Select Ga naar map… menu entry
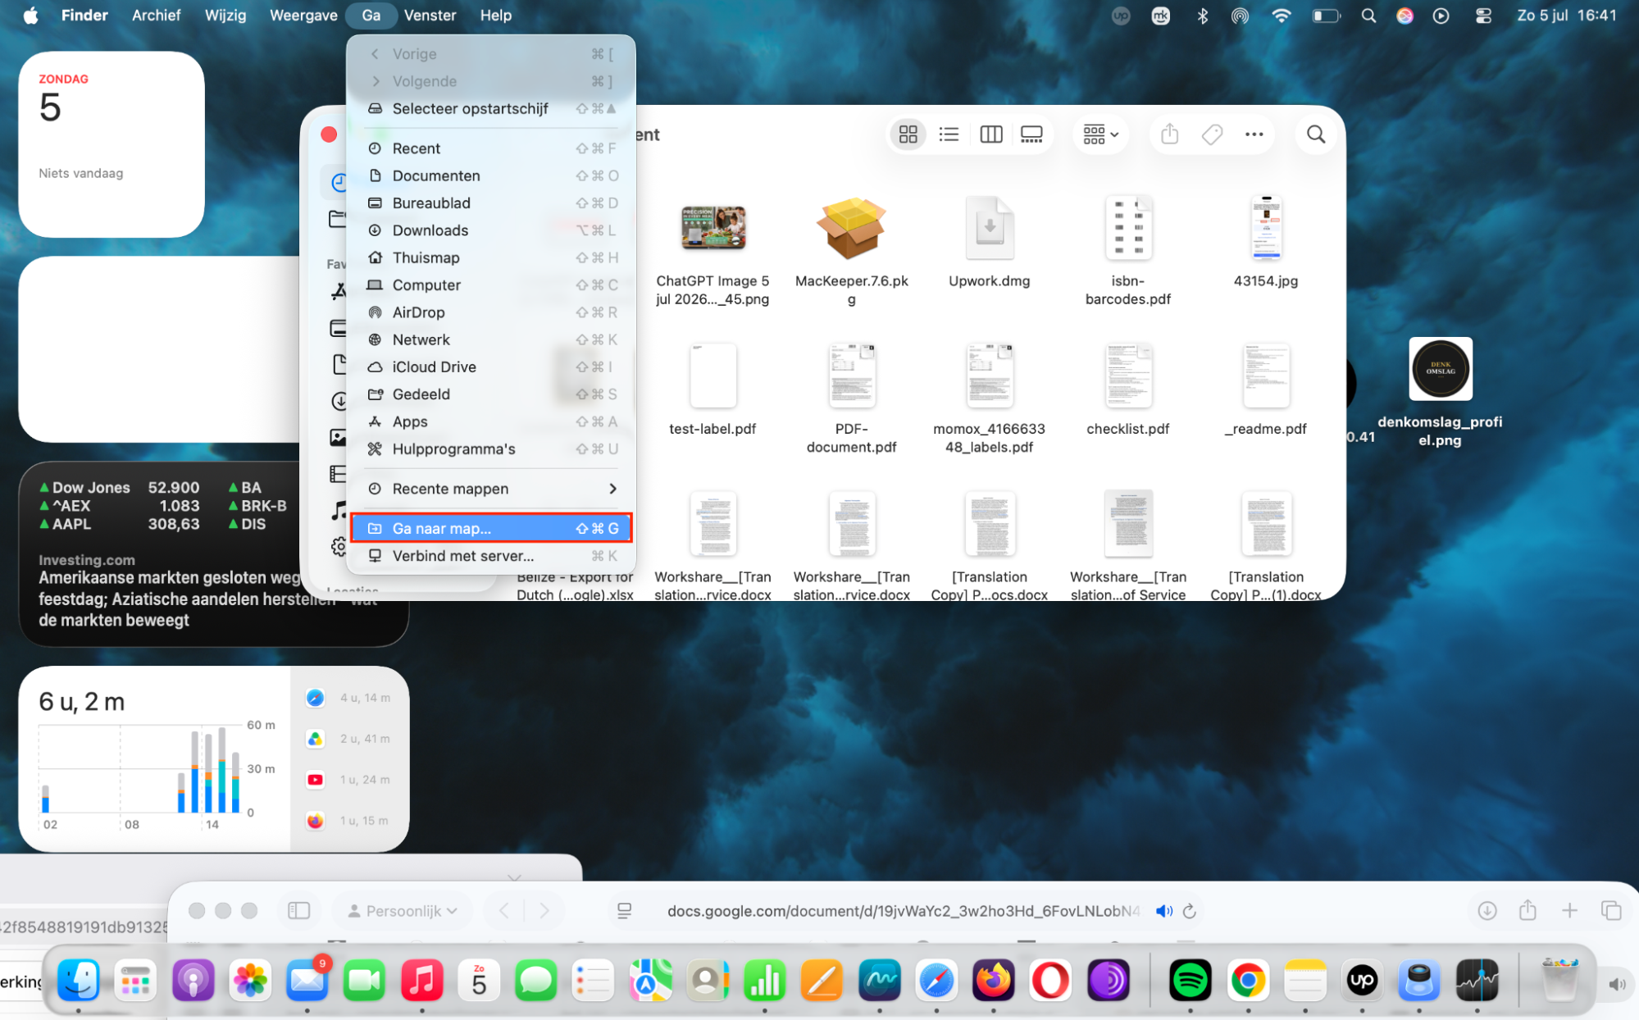 [x=492, y=529]
